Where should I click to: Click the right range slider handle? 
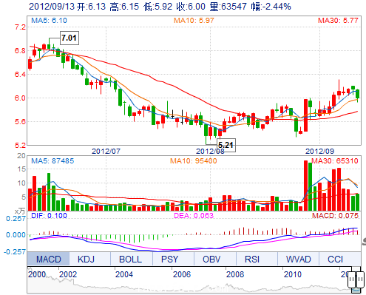click(360, 279)
